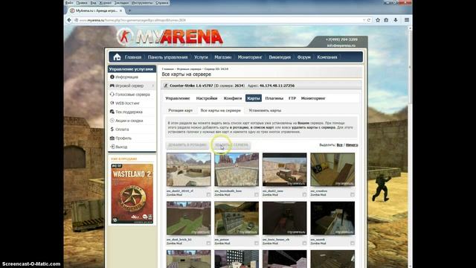This screenshot has height=268, width=476.
Task: Open the Firefox hamburger menu
Action: (407, 20)
